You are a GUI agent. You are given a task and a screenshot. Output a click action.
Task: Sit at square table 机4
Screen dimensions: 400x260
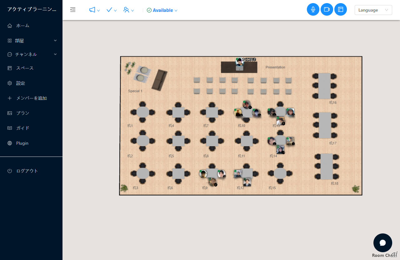click(x=178, y=112)
